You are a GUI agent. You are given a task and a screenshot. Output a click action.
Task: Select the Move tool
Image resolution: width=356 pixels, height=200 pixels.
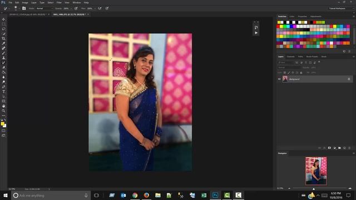click(x=3, y=19)
